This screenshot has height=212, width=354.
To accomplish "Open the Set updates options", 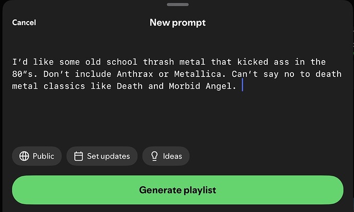I will coord(108,156).
